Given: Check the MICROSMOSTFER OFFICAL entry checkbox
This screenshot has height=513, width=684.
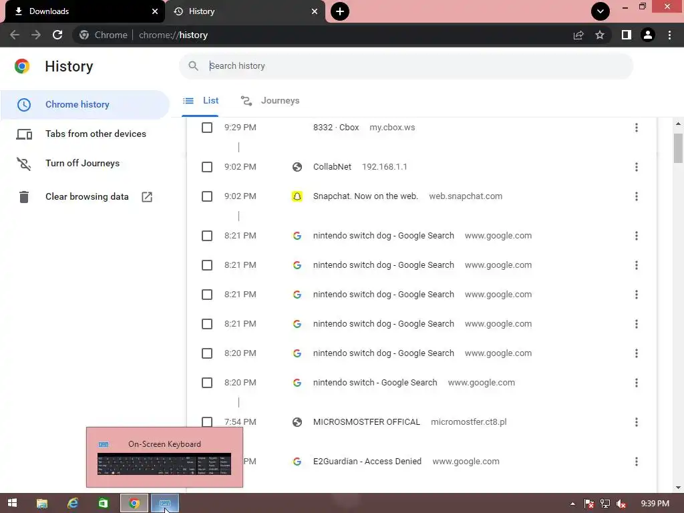Looking at the screenshot, I should pyautogui.click(x=207, y=422).
